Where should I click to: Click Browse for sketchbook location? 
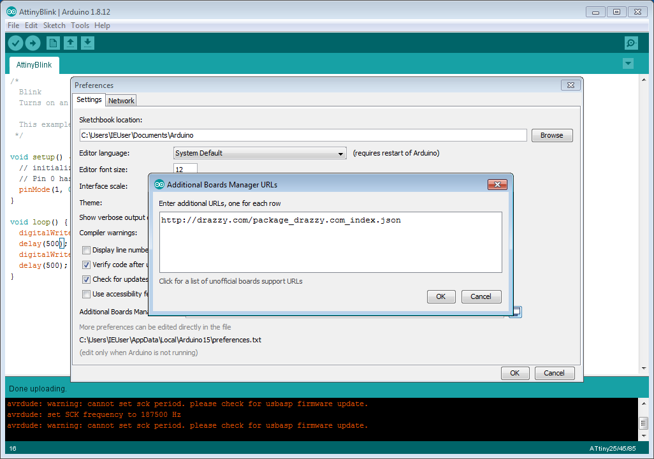point(551,135)
